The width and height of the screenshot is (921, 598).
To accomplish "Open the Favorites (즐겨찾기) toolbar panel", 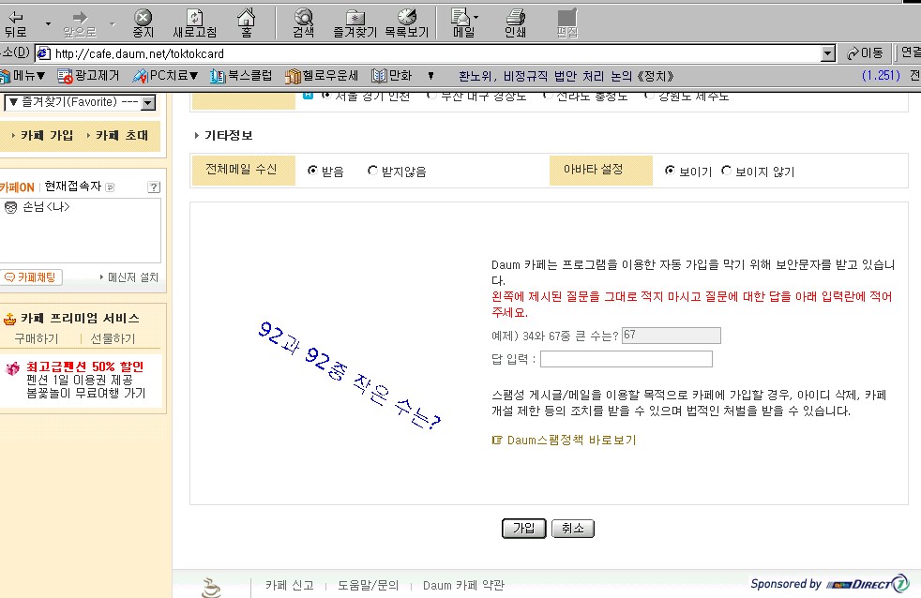I will pyautogui.click(x=355, y=22).
